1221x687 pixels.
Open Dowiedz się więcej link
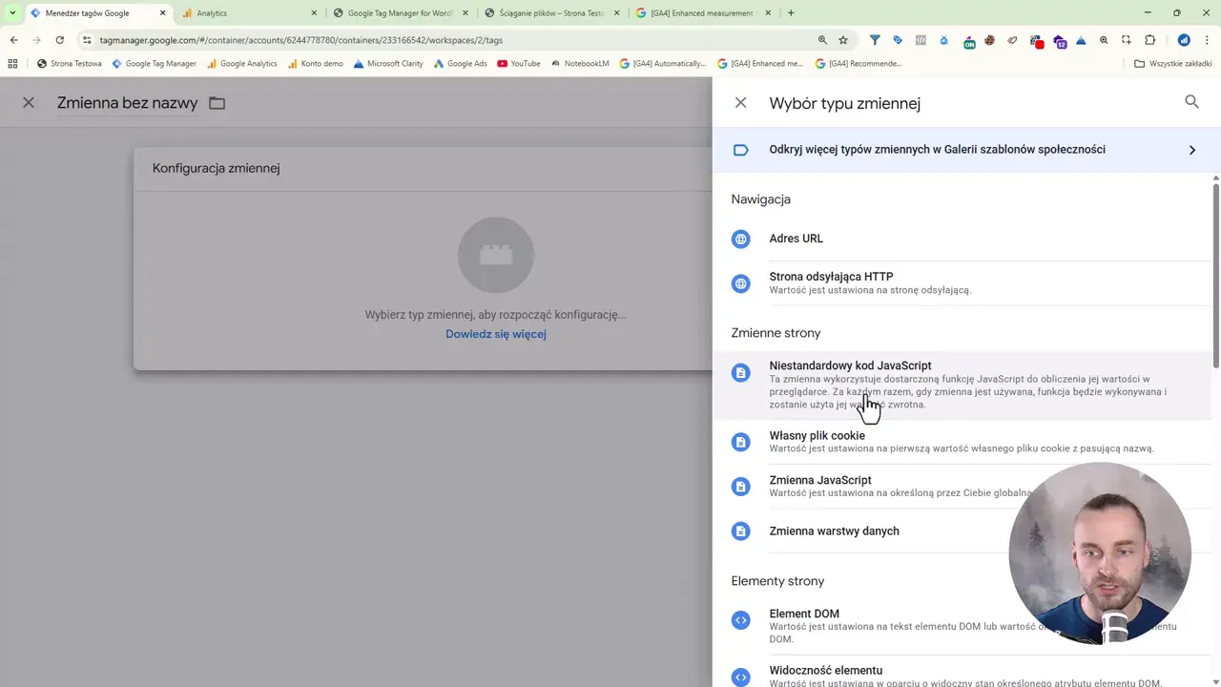pos(496,334)
